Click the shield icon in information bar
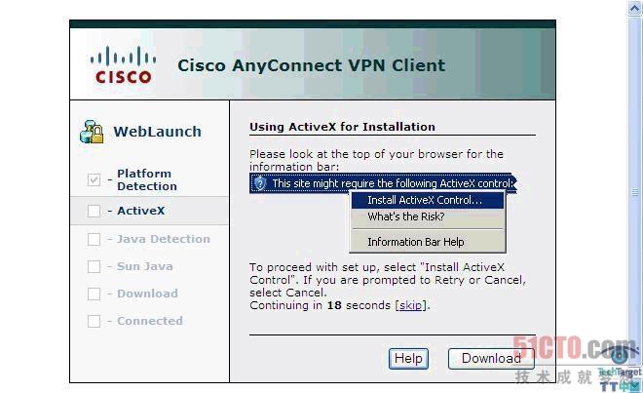Image resolution: width=643 pixels, height=393 pixels. pyautogui.click(x=260, y=183)
